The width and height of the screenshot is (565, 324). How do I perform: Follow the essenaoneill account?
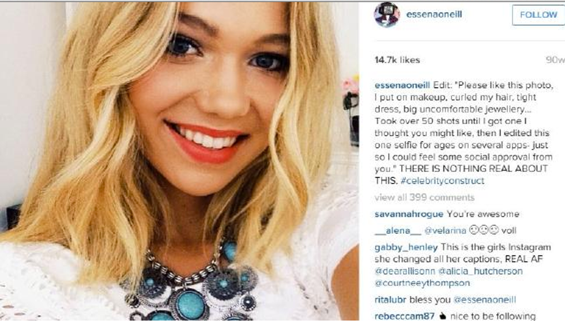(538, 15)
